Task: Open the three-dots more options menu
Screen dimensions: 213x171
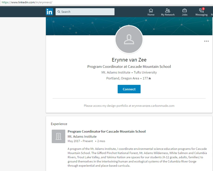Action: point(206,41)
